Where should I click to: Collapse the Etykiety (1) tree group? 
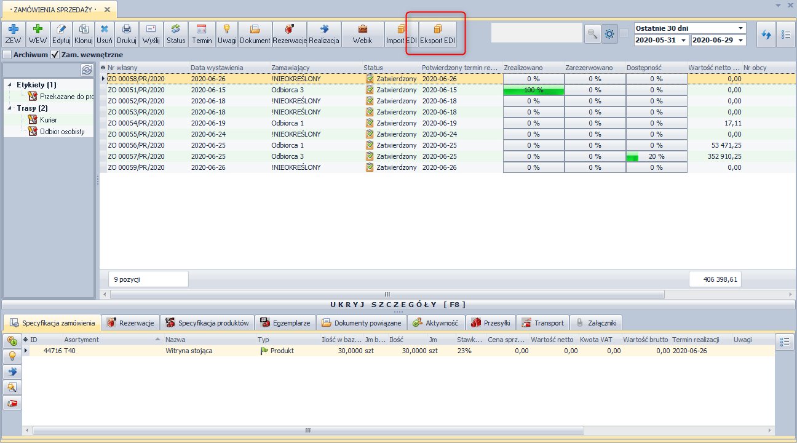[10, 85]
